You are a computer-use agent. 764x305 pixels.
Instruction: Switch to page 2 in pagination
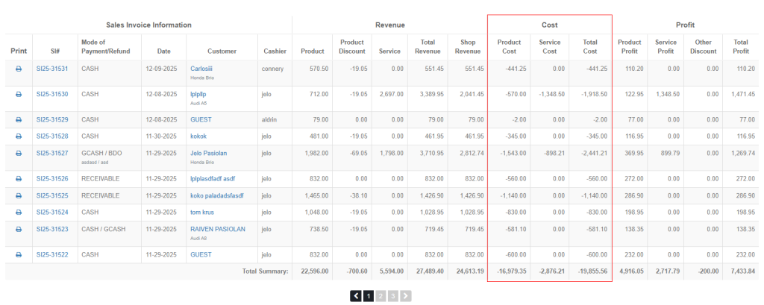pyautogui.click(x=381, y=296)
